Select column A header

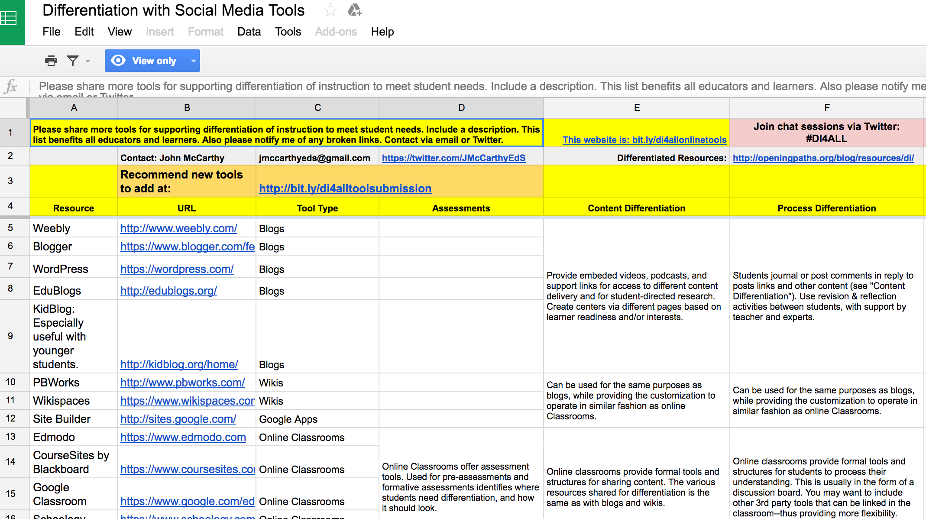click(x=74, y=107)
